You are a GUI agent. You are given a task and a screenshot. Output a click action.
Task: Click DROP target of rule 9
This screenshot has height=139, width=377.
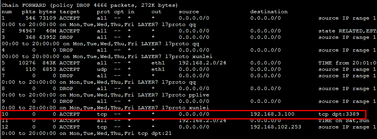click(66, 101)
